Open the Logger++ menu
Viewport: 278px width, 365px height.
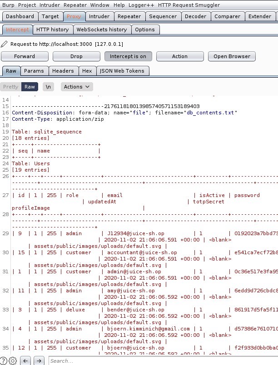coord(141,5)
